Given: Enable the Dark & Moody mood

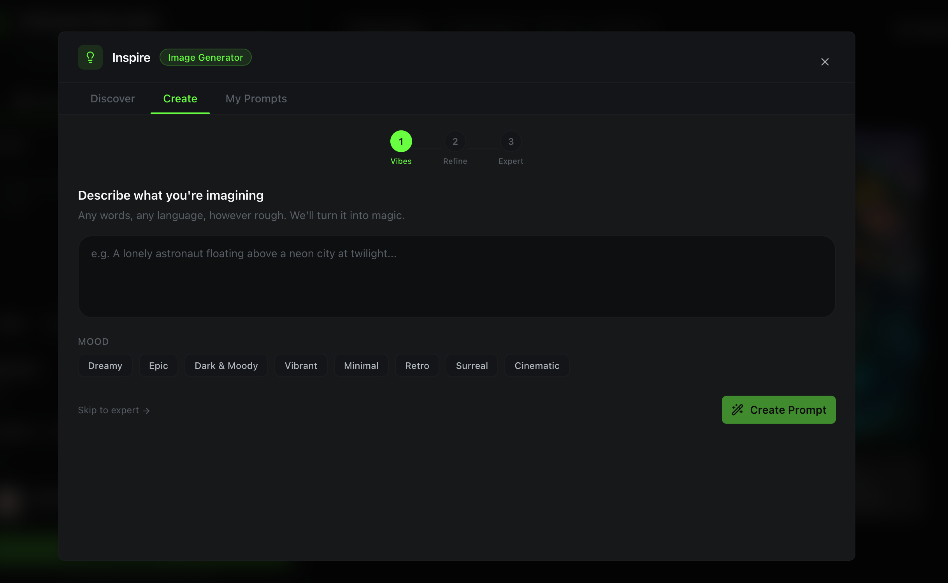Looking at the screenshot, I should click(226, 366).
